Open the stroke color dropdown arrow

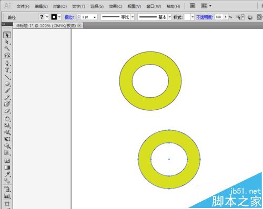(59, 17)
